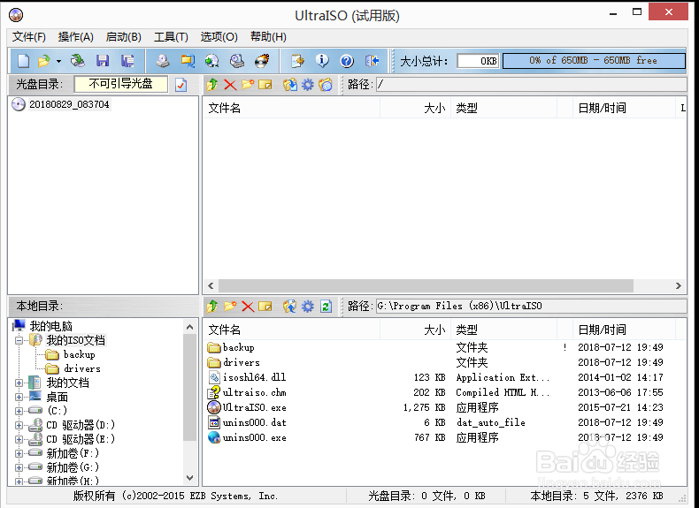Click the 不可引导光盘 boot type box

coord(121,84)
